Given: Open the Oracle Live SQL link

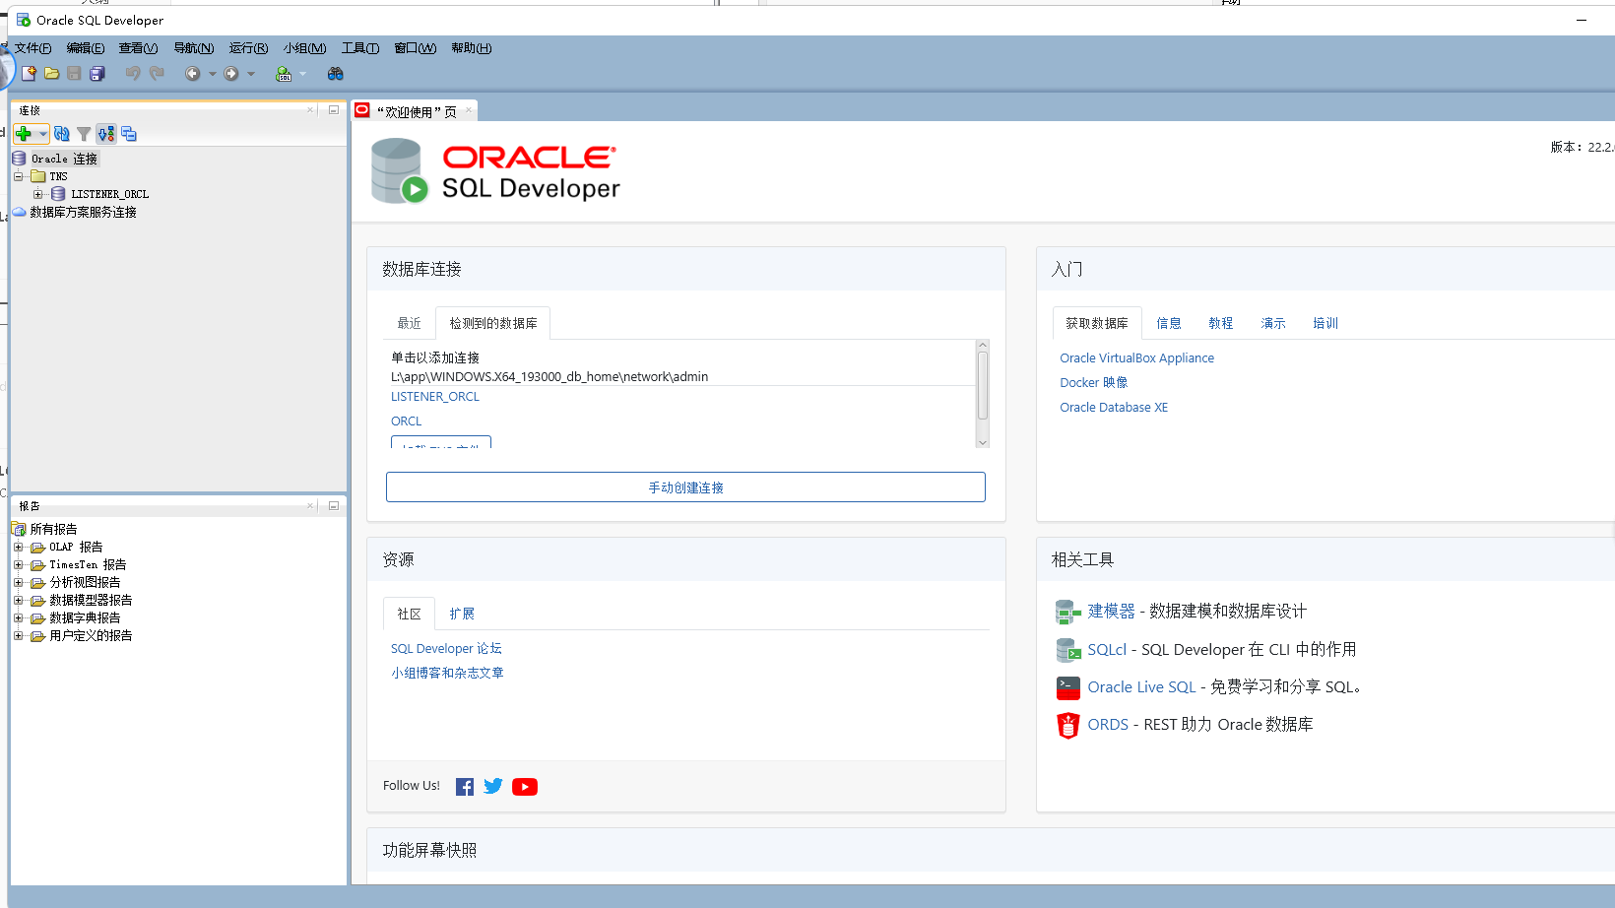Looking at the screenshot, I should click(x=1141, y=687).
